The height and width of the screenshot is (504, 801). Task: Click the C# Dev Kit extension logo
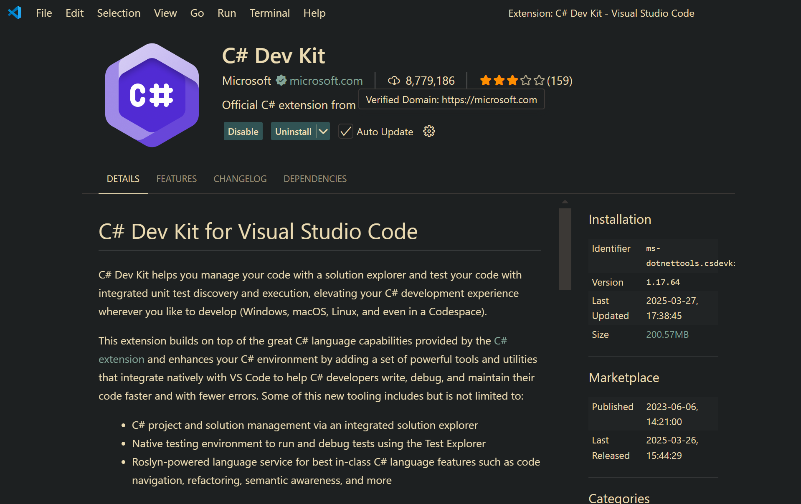[x=152, y=95]
